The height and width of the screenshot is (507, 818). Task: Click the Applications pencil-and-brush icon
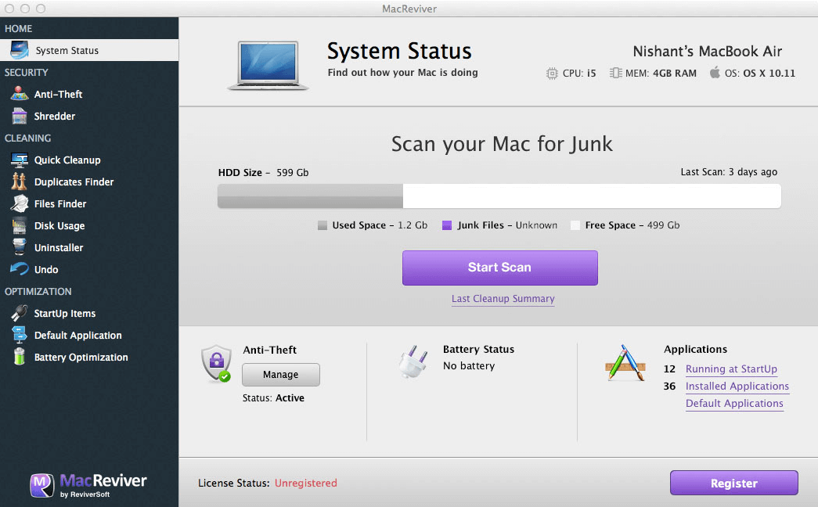[625, 362]
